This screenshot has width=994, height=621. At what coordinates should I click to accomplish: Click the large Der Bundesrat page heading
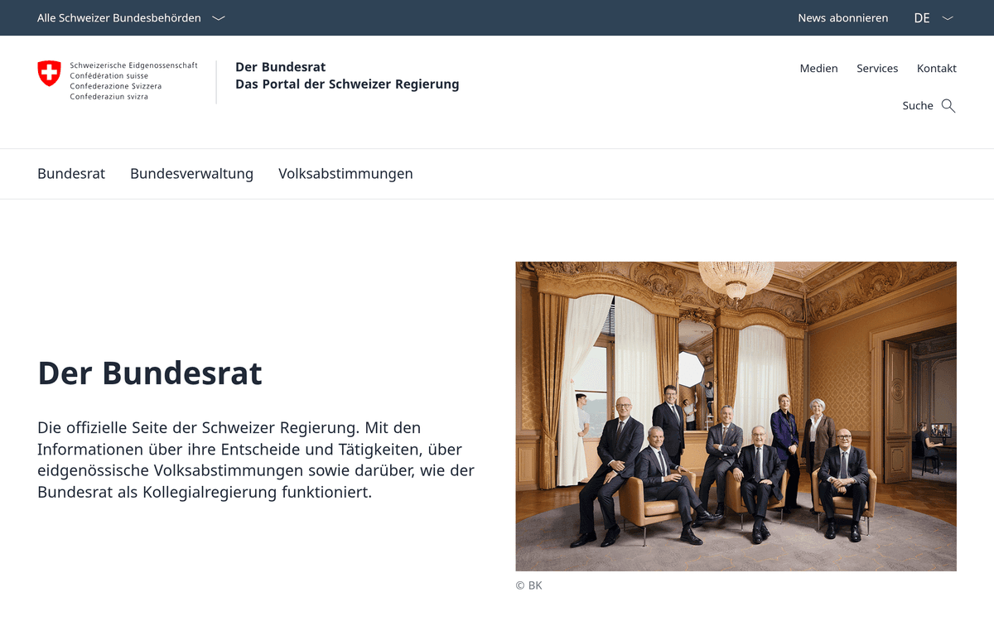click(x=150, y=373)
